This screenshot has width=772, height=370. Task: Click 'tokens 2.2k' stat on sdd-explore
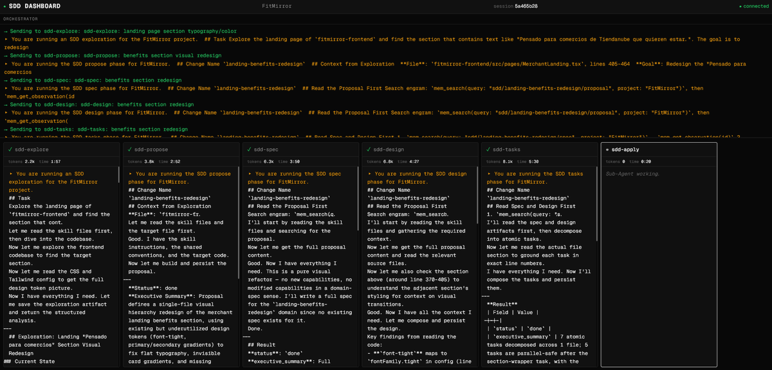coord(21,162)
